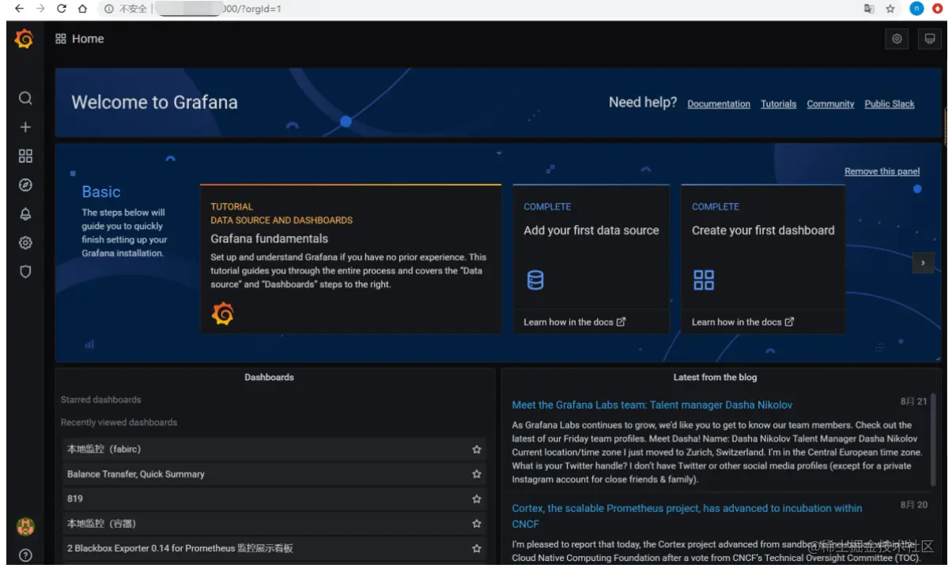Open blog post about Dasha Nikolov
Viewport: 952px width, 572px height.
(x=652, y=405)
